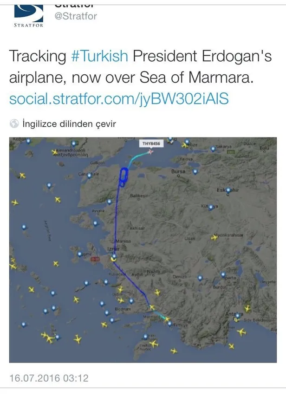Click the tweet timestamp 16.07.2016 03:12
The image size is (286, 396).
click(x=49, y=378)
